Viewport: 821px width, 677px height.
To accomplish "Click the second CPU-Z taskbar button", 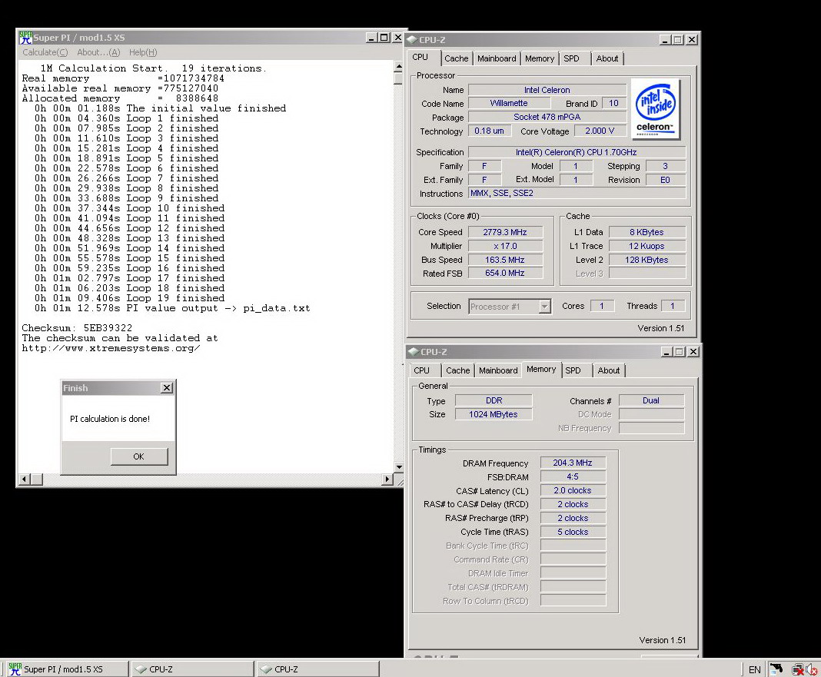I will [317, 669].
